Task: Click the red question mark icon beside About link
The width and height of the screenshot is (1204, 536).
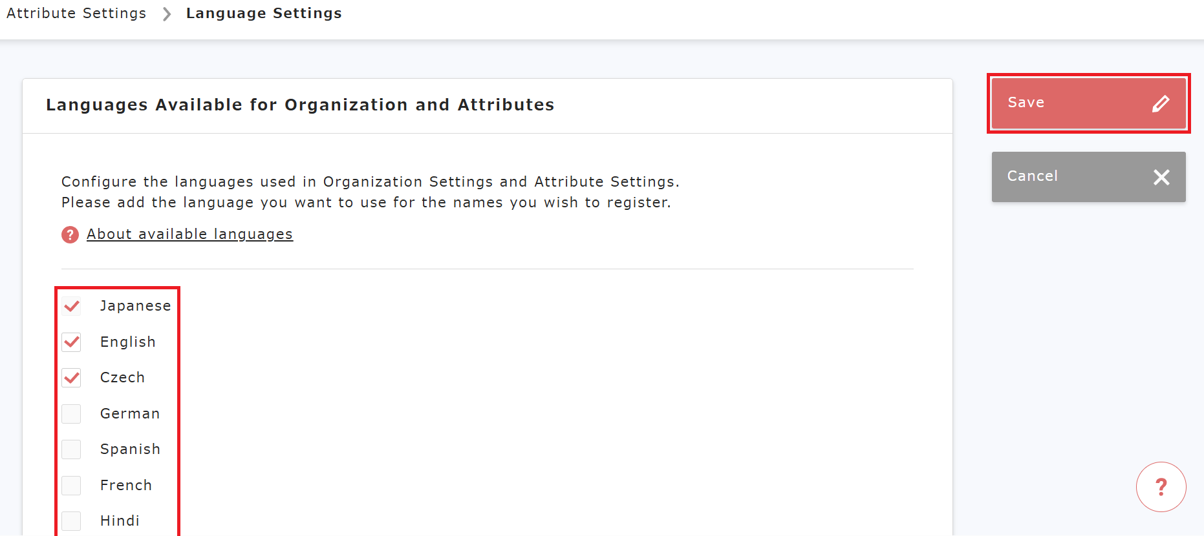Action: 70,234
